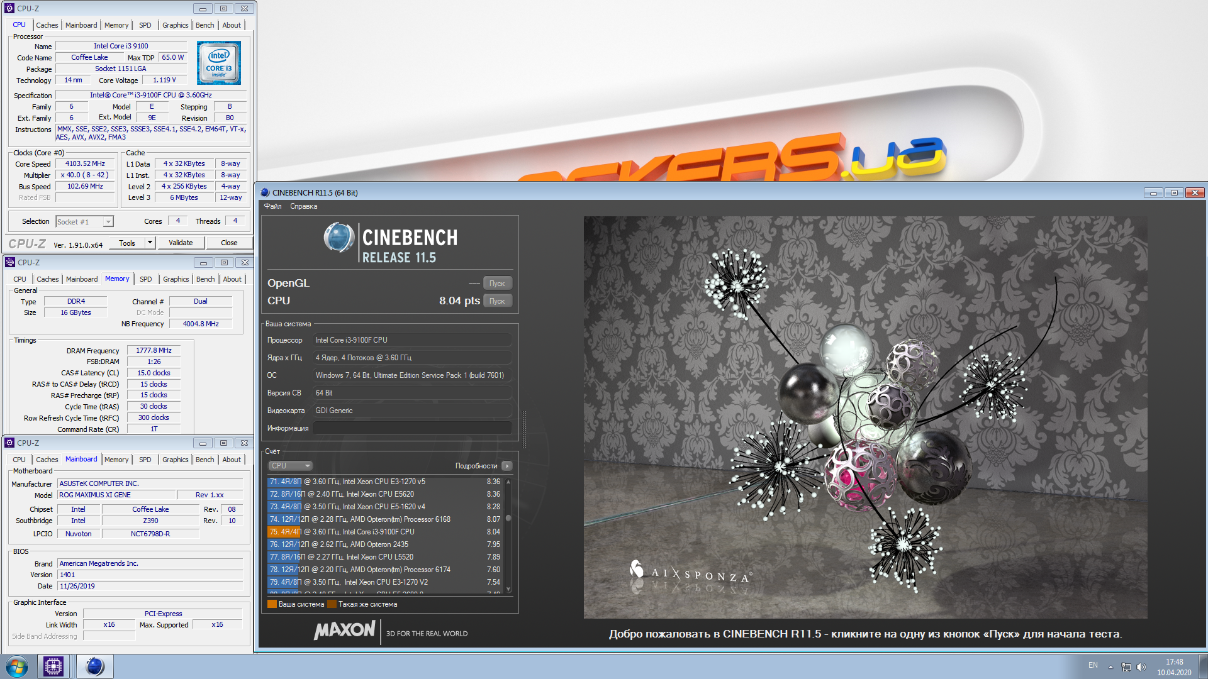Click the Cinebench taskbar icon
This screenshot has width=1208, height=679.
(95, 666)
